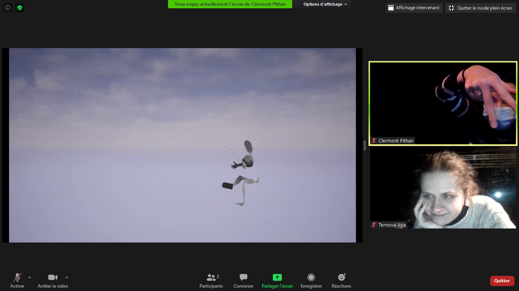The height and width of the screenshot is (291, 519).
Task: Open the Options d'affichage dropdown
Action: pos(325,4)
